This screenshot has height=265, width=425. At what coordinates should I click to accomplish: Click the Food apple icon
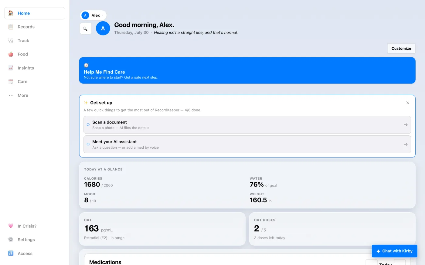11,54
